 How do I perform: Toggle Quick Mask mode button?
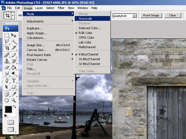tap(11, 122)
